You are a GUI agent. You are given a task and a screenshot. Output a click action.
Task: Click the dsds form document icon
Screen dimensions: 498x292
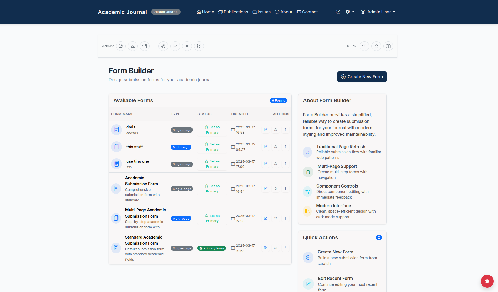117,130
